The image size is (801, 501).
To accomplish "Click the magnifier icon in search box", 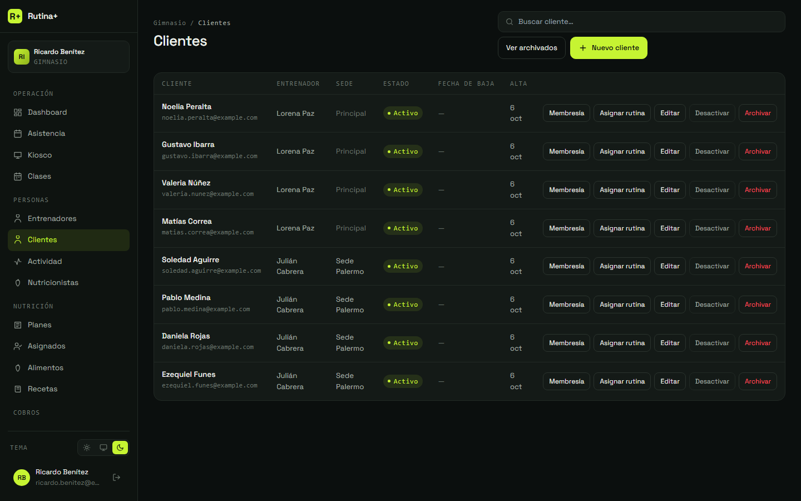I will 510,22.
